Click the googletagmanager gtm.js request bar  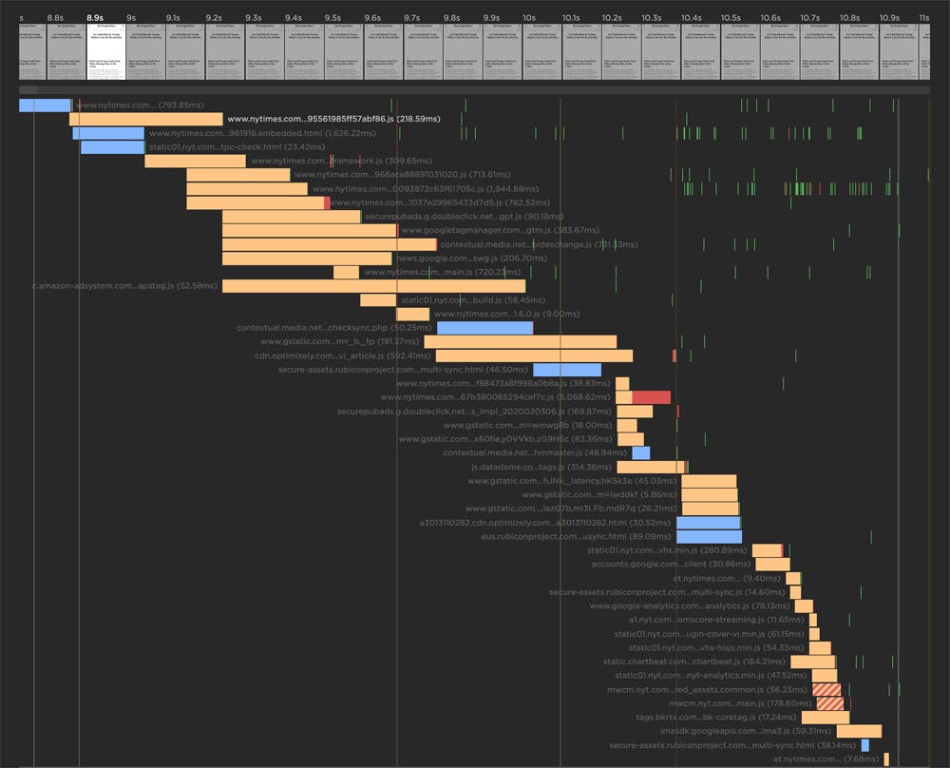tap(310, 230)
